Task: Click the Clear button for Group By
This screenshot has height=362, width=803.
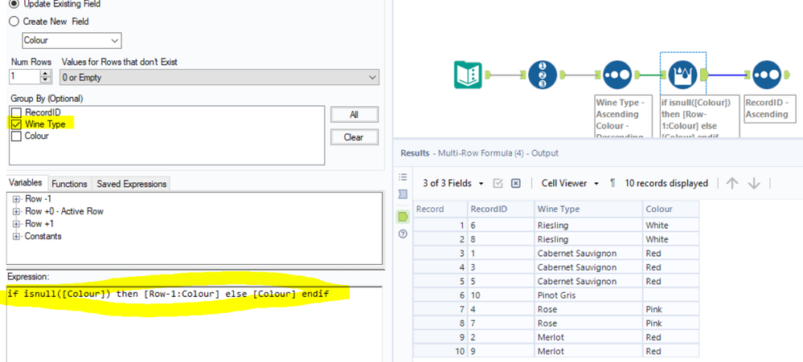Action: pyautogui.click(x=354, y=137)
